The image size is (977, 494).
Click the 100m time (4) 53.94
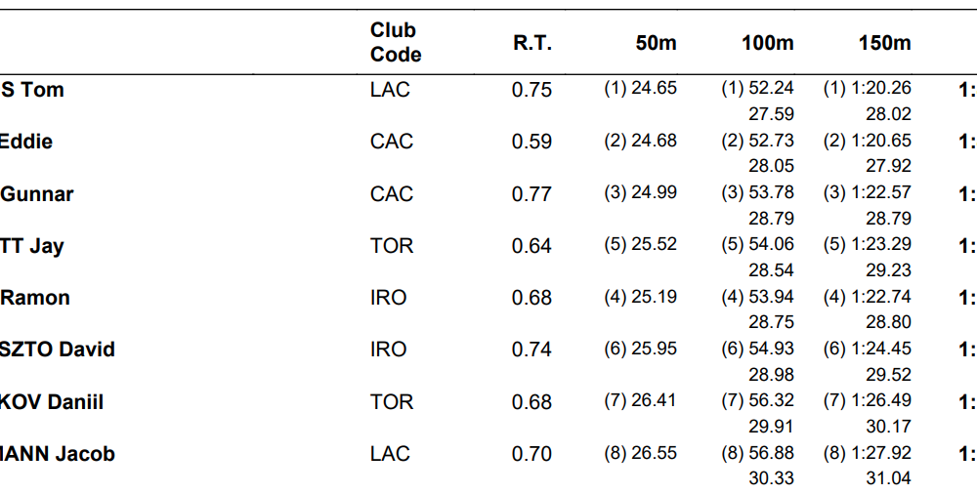tap(757, 297)
